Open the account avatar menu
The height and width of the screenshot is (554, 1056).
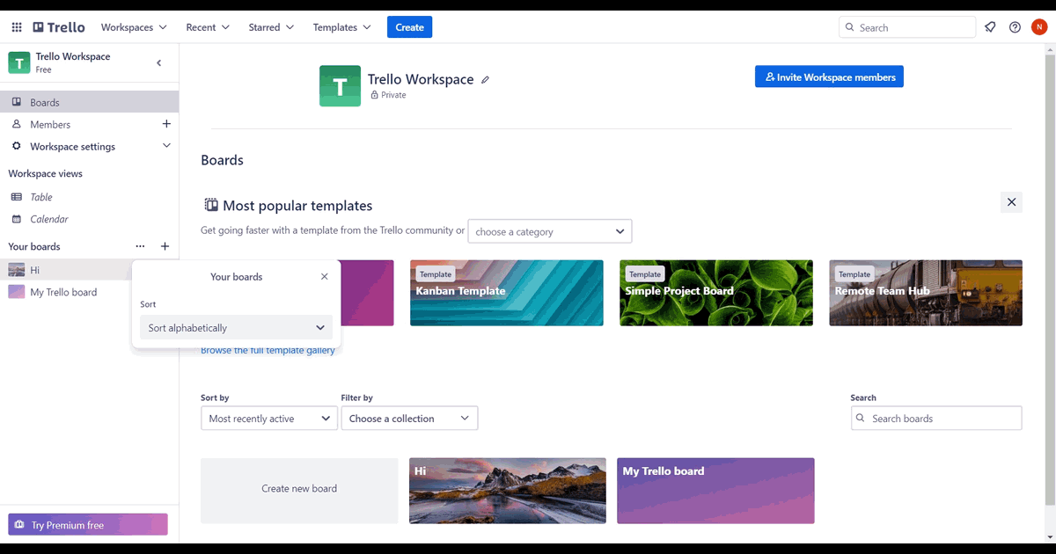[x=1038, y=27]
